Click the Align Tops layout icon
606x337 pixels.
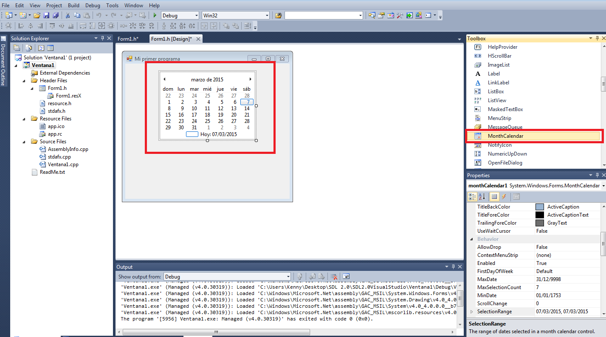52,26
